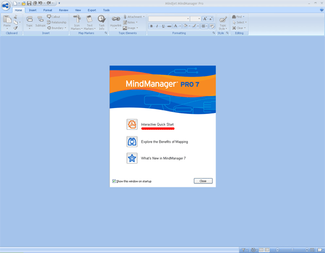Viewport: 325px width, 253px height.
Task: Click the Format Painter brush icon
Action: [x=16, y=28]
